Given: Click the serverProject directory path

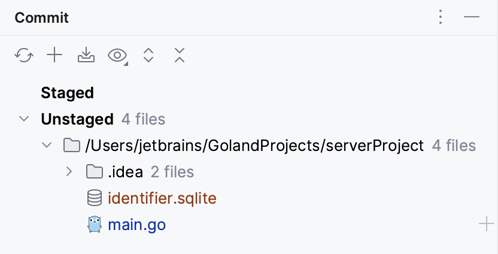Looking at the screenshot, I should (254, 146).
